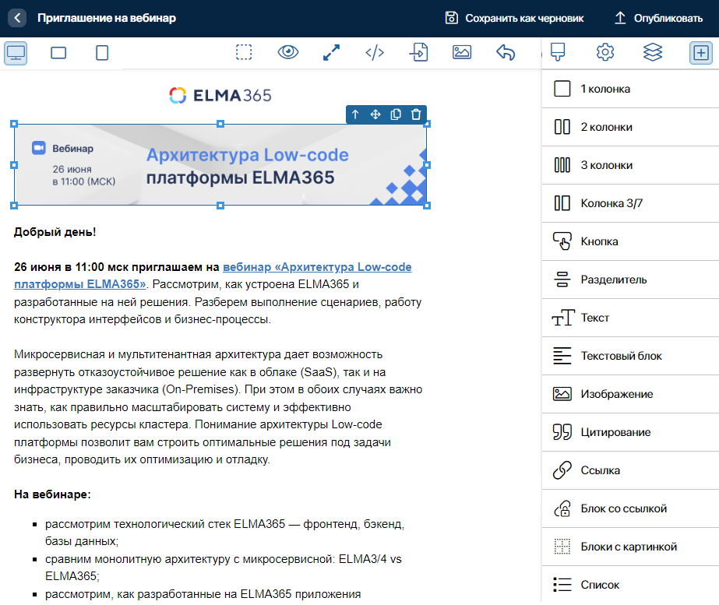The height and width of the screenshot is (605, 719).
Task: Open preview with eye icon
Action: [288, 52]
